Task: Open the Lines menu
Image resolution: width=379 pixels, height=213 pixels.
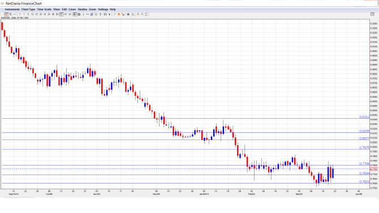Action: coord(72,9)
